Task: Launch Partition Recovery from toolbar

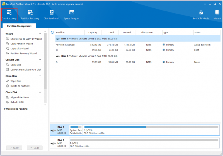Action: coord(30,15)
